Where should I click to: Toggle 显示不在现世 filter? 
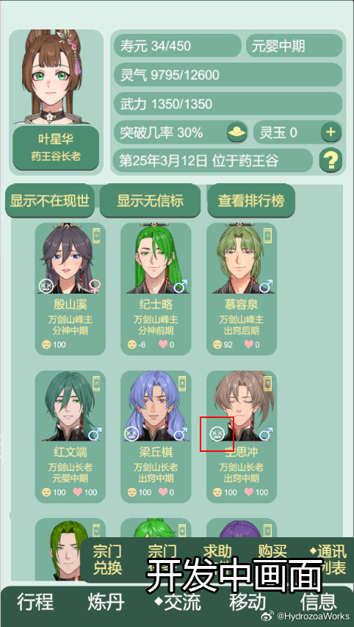pos(49,201)
